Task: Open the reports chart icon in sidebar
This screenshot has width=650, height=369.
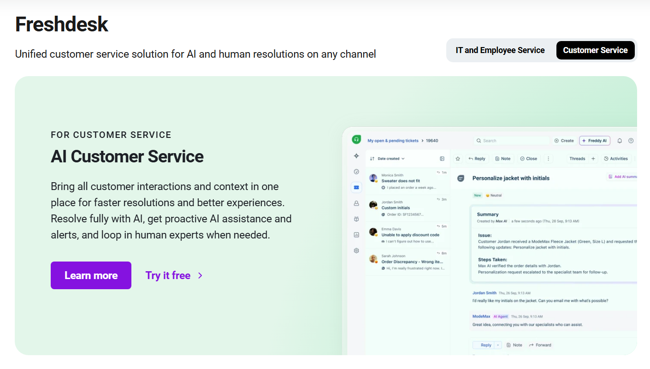Action: (x=356, y=235)
